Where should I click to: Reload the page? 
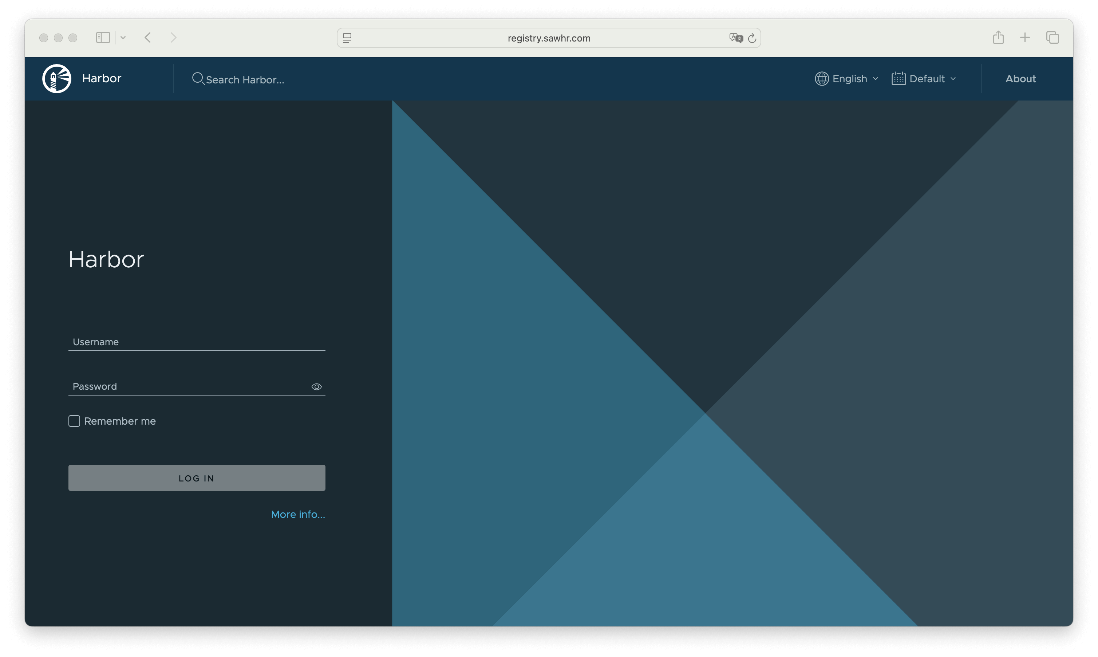(752, 38)
